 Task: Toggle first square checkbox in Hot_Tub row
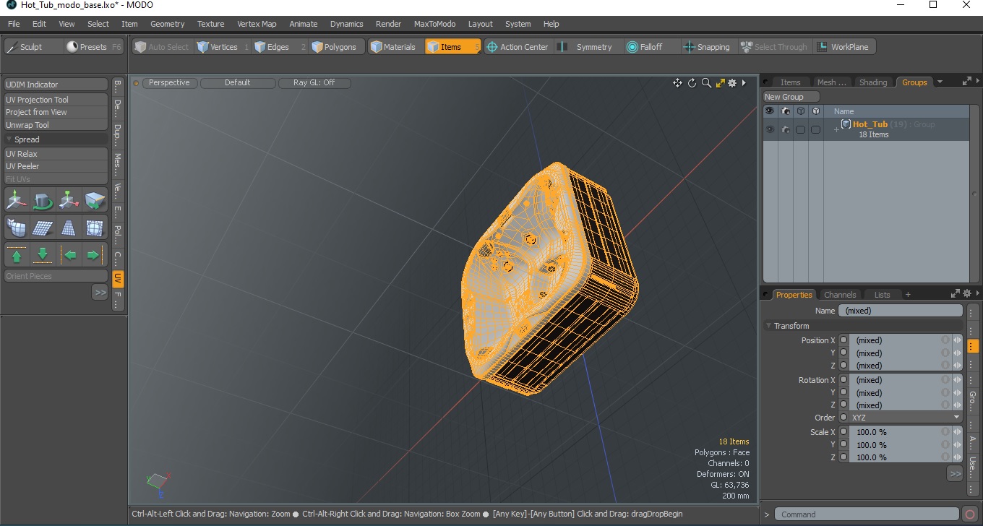(x=800, y=129)
